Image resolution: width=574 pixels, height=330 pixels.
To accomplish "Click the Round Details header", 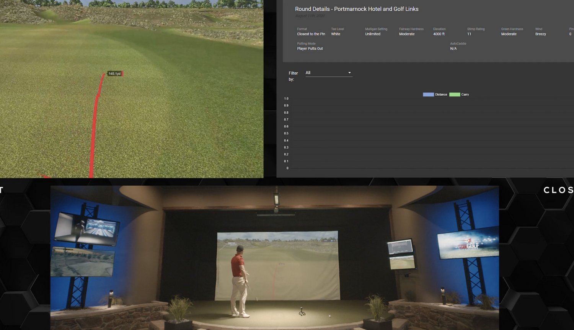I will click(356, 9).
